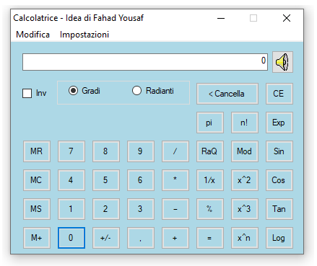The width and height of the screenshot is (317, 266).
Task: Enable the Inv checkbox
Action: 27,93
